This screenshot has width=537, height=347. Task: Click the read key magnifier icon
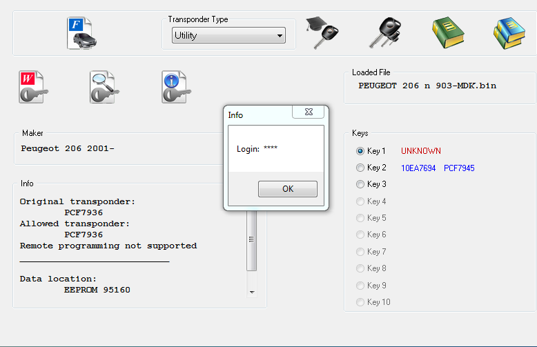pyautogui.click(x=104, y=87)
